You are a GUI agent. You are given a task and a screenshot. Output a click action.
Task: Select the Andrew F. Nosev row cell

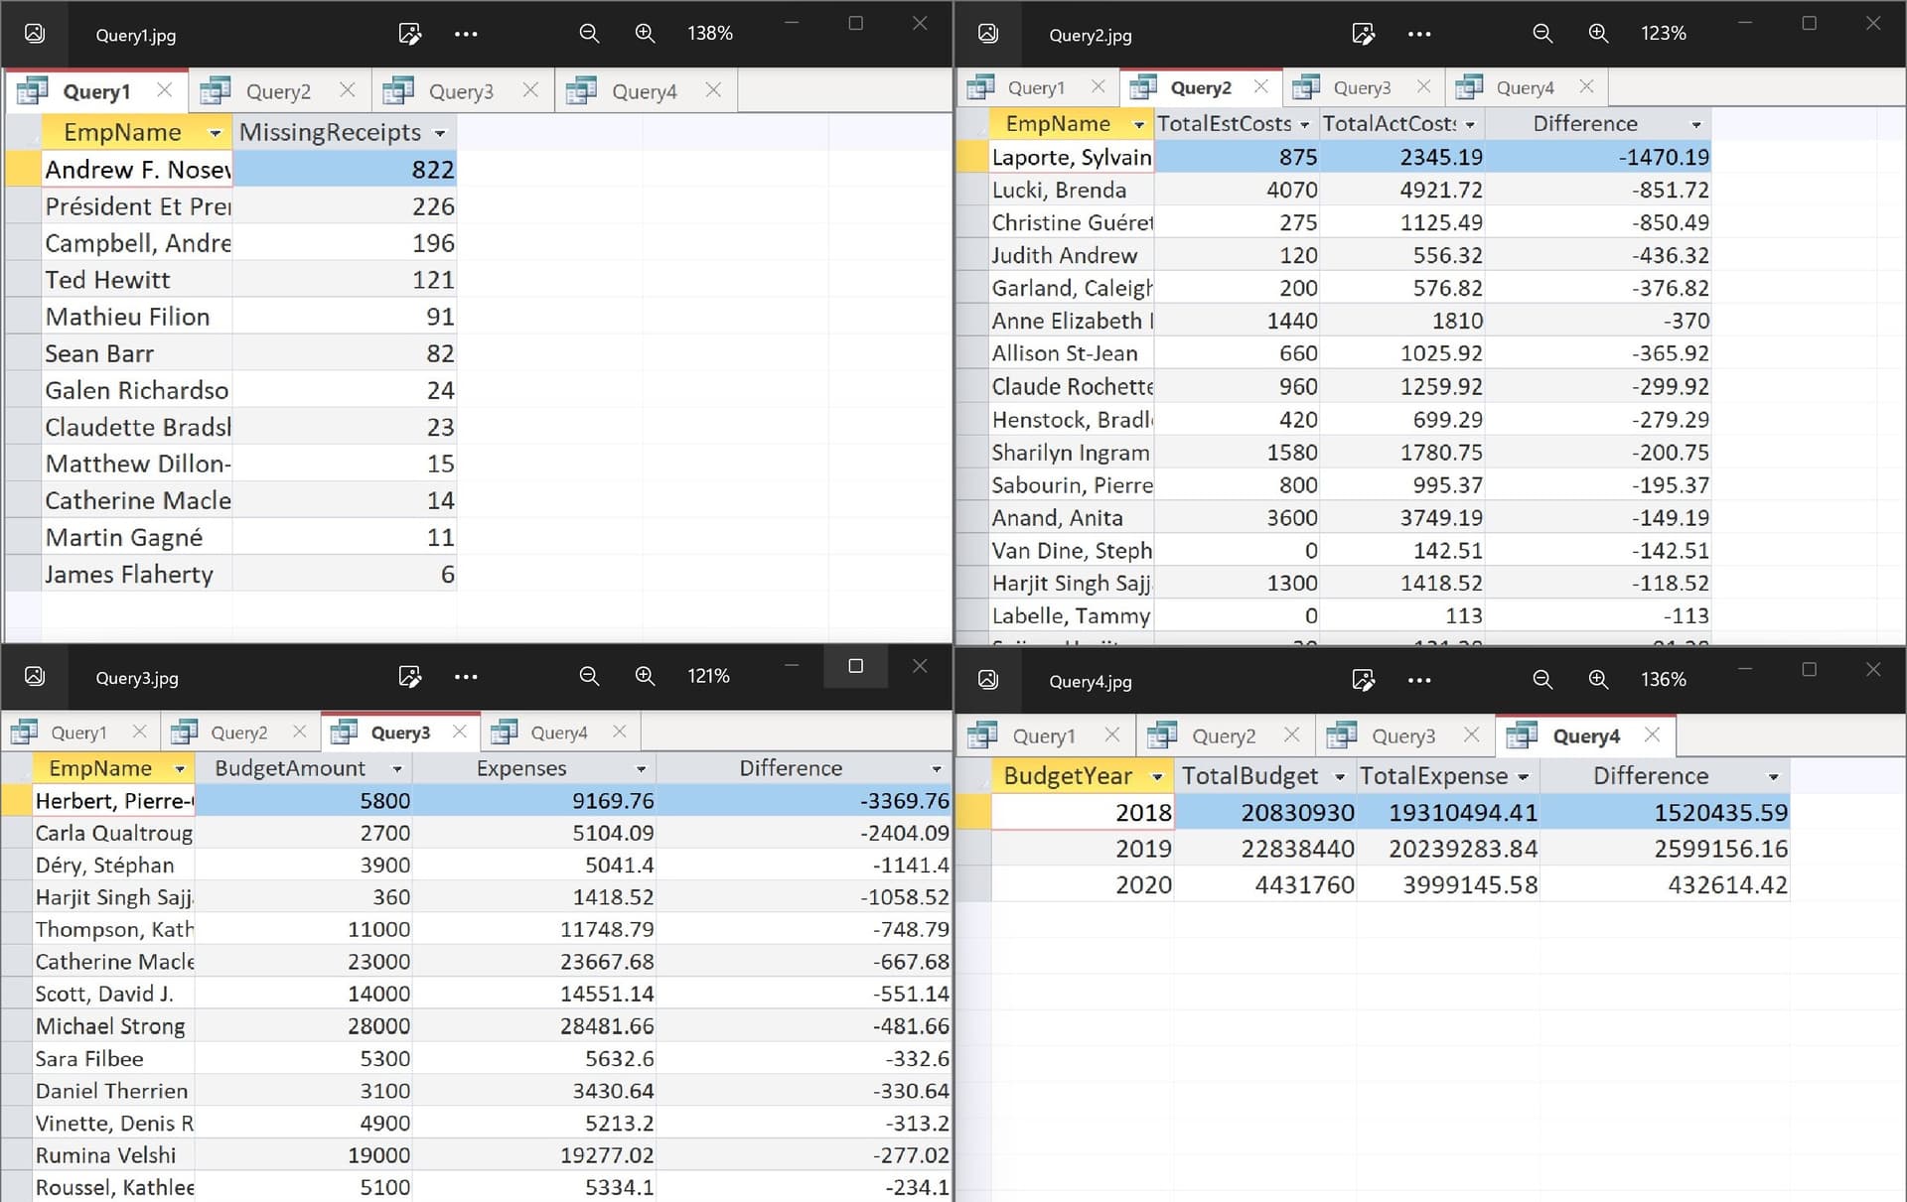137,170
